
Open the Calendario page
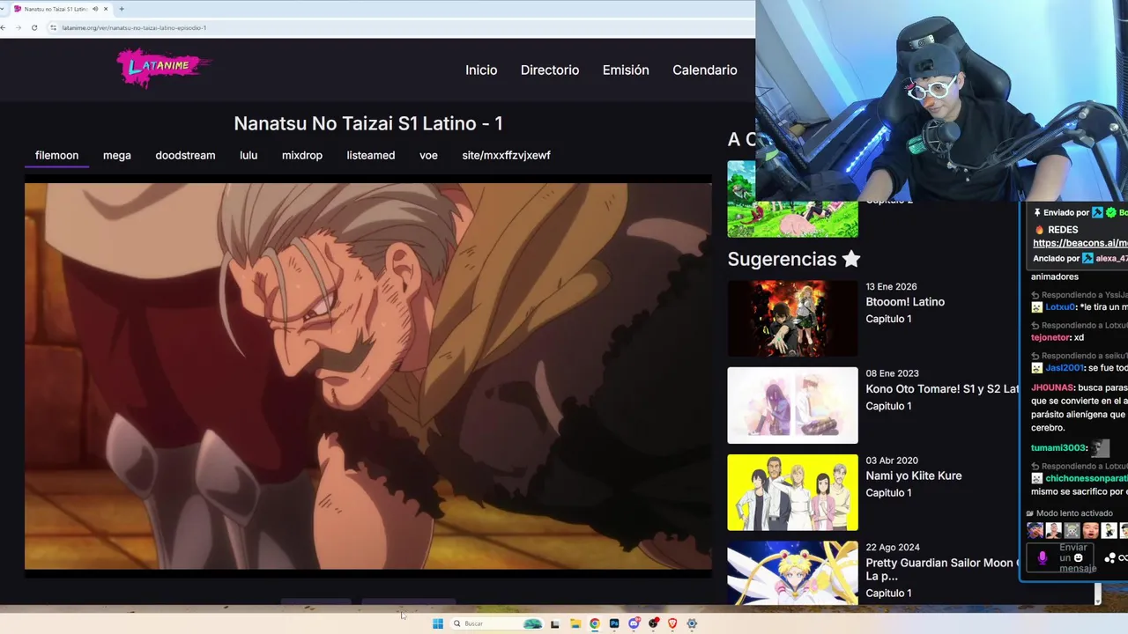705,70
